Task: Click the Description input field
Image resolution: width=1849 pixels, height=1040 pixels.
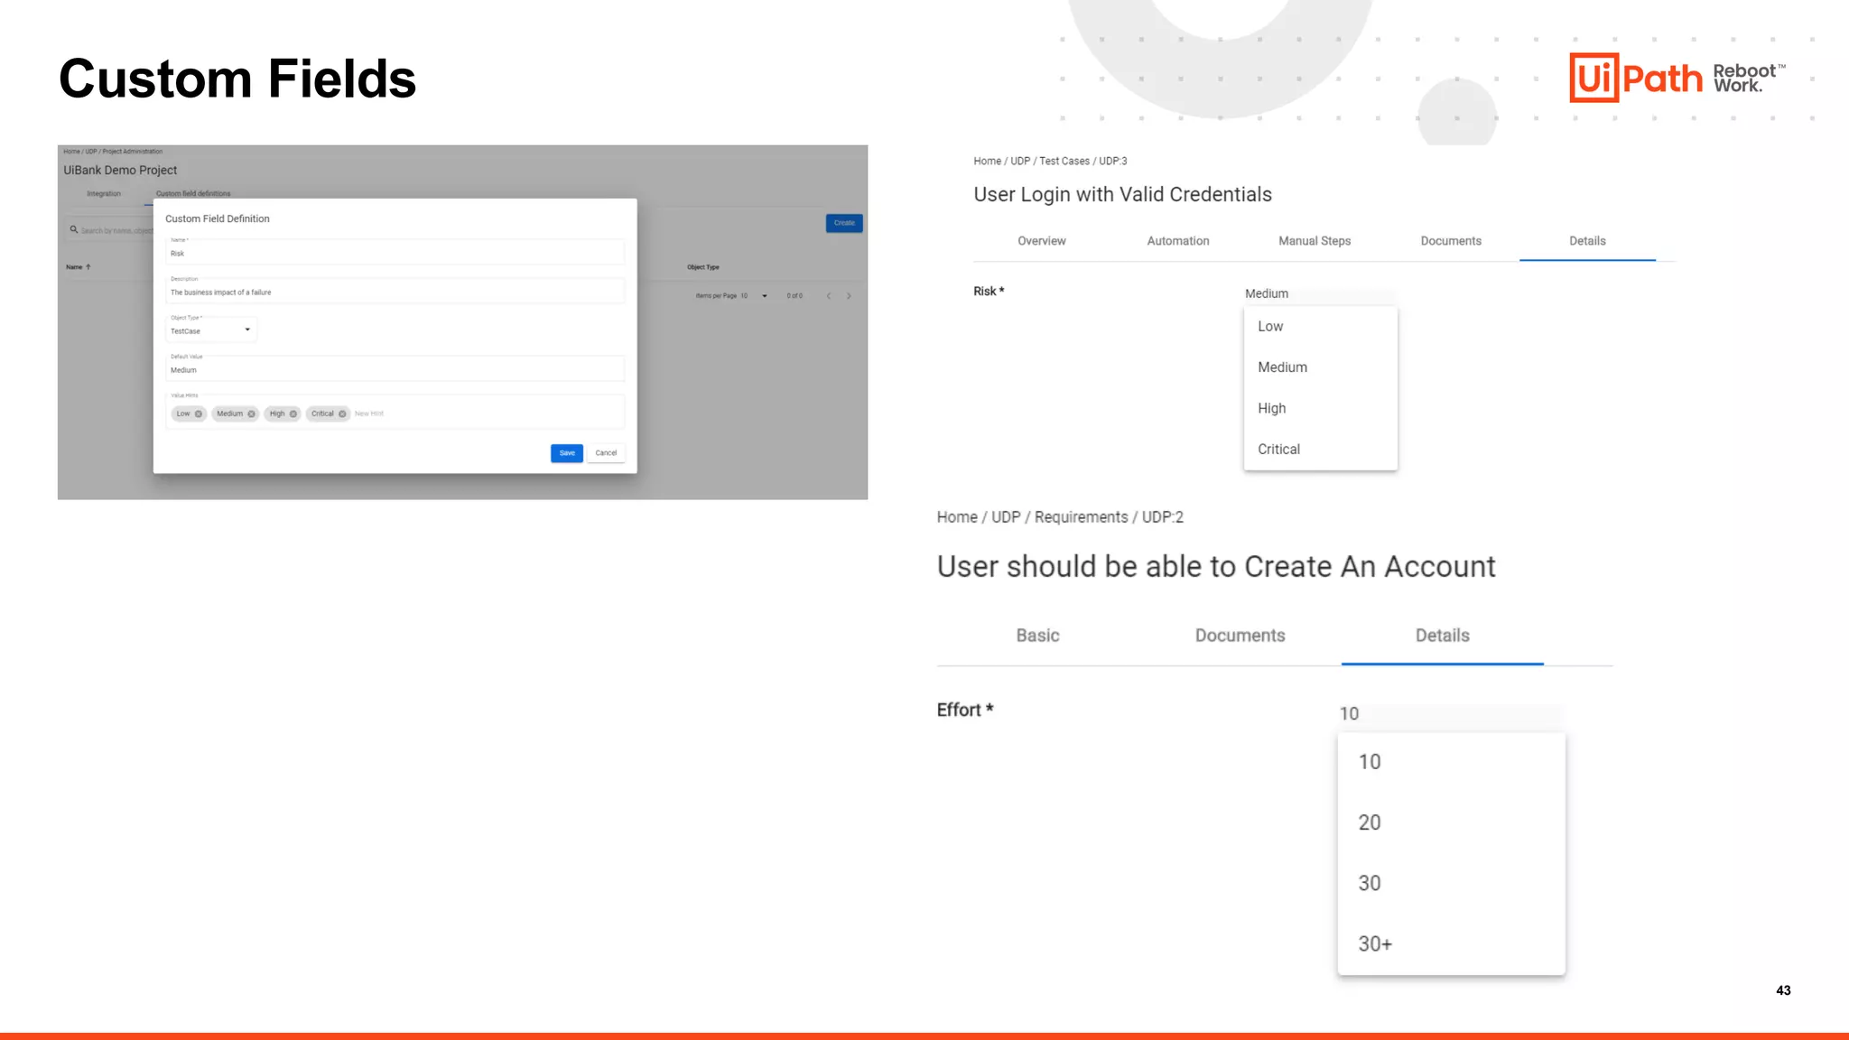Action: (395, 292)
